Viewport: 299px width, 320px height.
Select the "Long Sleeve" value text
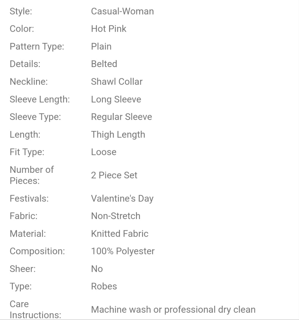point(116,99)
